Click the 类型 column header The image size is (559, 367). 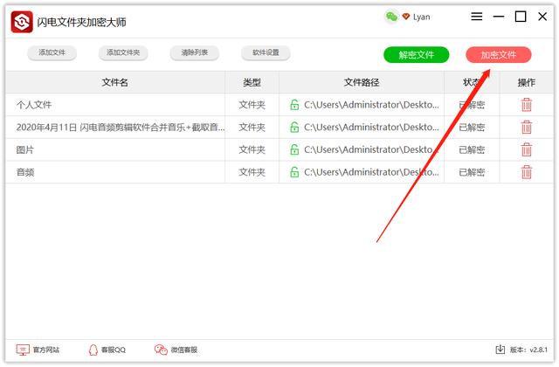click(252, 82)
